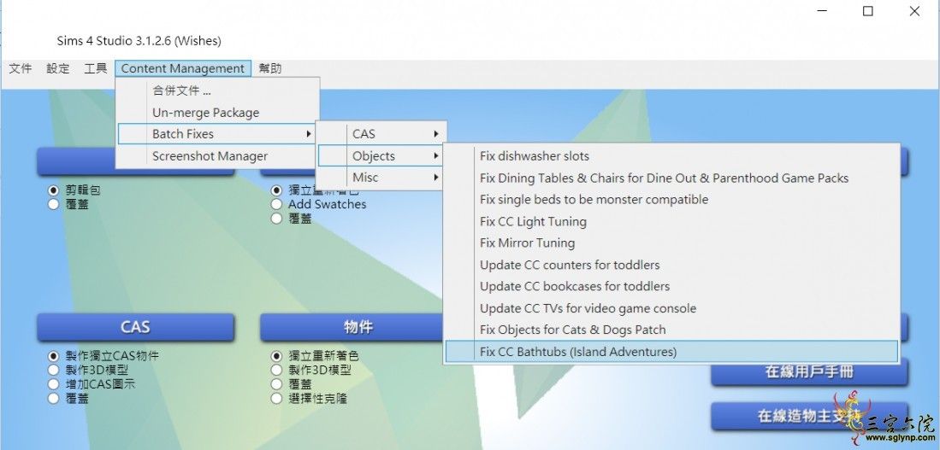
Task: Run Fix CC Bathtubs (Island Adventures)
Action: pyautogui.click(x=671, y=352)
